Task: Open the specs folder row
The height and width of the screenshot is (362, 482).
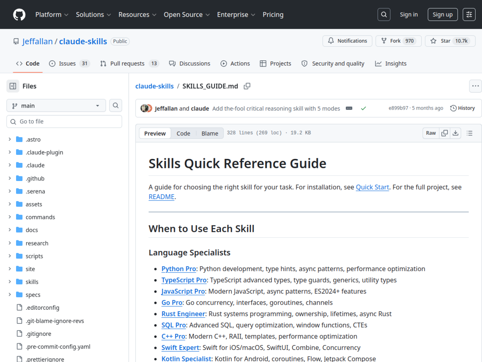Action: click(x=64, y=295)
